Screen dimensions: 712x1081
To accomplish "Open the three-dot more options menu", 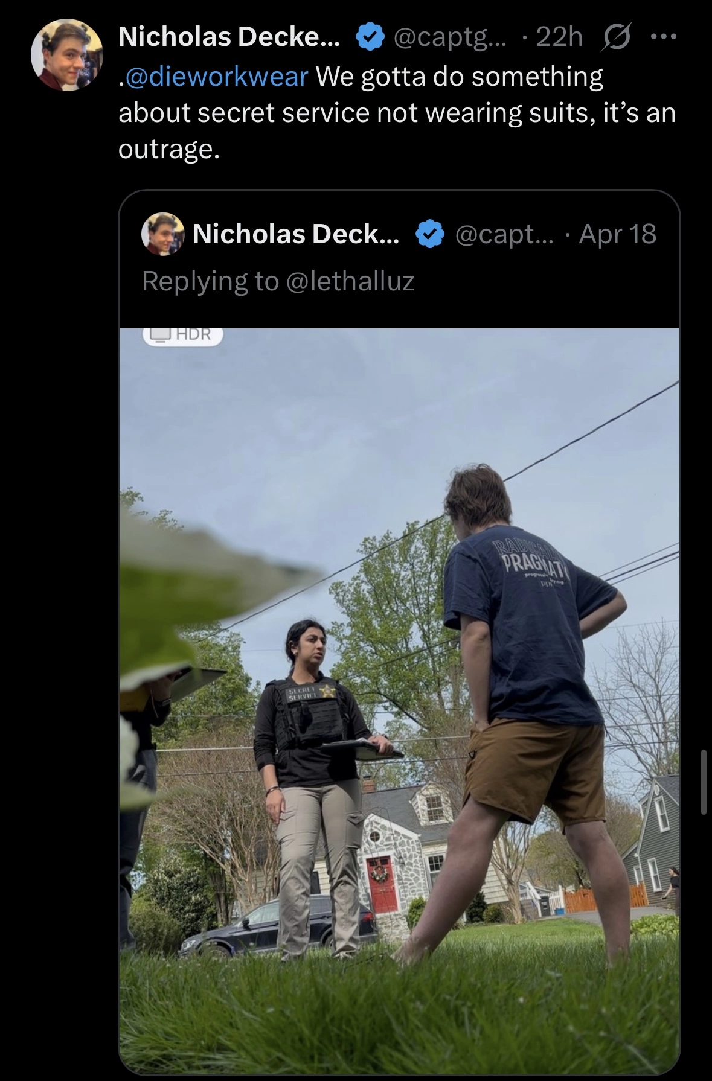I will click(x=664, y=37).
